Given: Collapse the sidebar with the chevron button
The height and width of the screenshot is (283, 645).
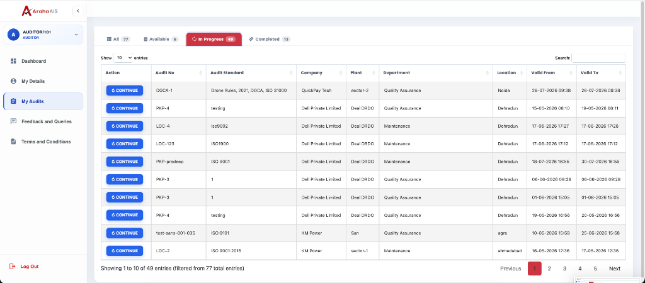Looking at the screenshot, I should [x=77, y=11].
